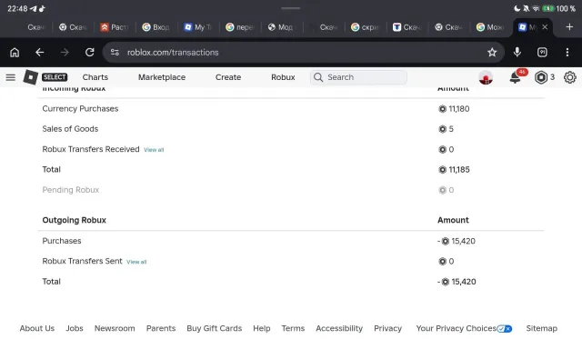The height and width of the screenshot is (349, 582).
Task: Click the Purchases row label
Action: click(x=62, y=241)
